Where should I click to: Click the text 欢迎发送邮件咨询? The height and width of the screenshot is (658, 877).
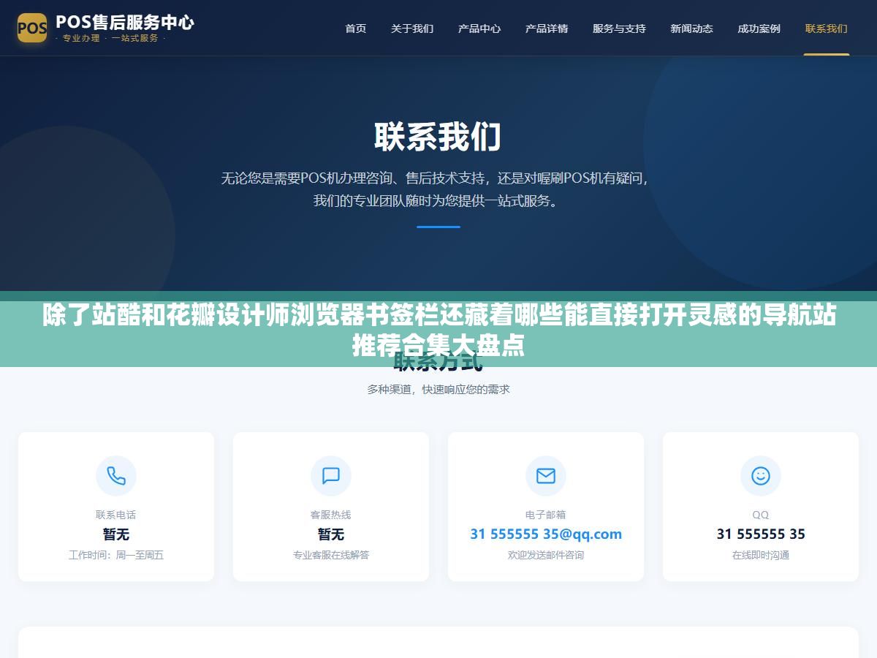(546, 555)
